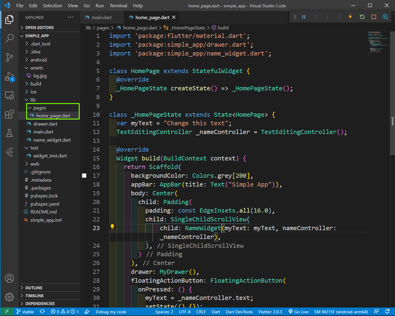This screenshot has height=316, width=395.
Task: Open the Terminal menu
Action: coord(118,5)
